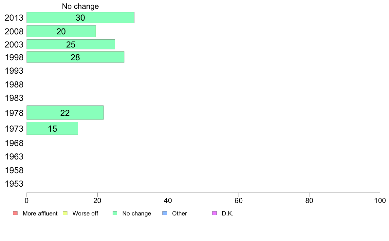The width and height of the screenshot is (389, 241).
Task: Select the 1978 bar showing 22
Action: 65,113
